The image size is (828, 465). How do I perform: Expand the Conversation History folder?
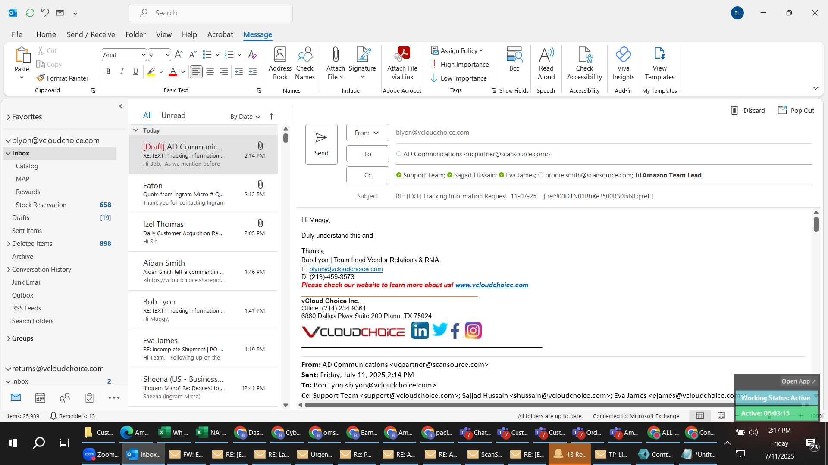pyautogui.click(x=9, y=270)
